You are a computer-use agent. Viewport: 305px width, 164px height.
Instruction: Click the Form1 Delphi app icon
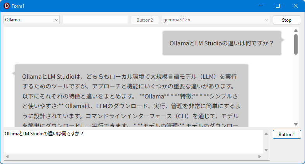click(7, 6)
